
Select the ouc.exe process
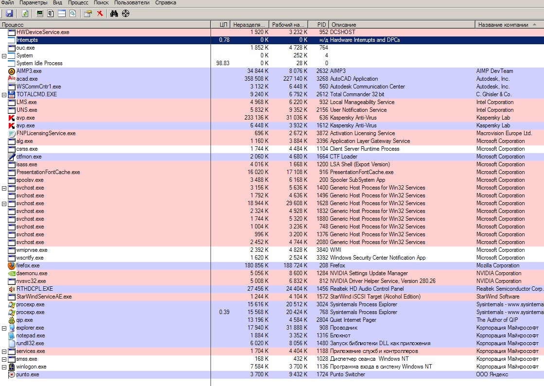point(25,48)
